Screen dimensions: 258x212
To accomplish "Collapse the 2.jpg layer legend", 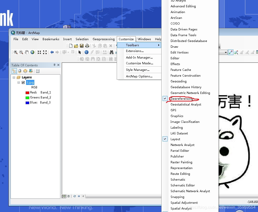I will [19, 82].
